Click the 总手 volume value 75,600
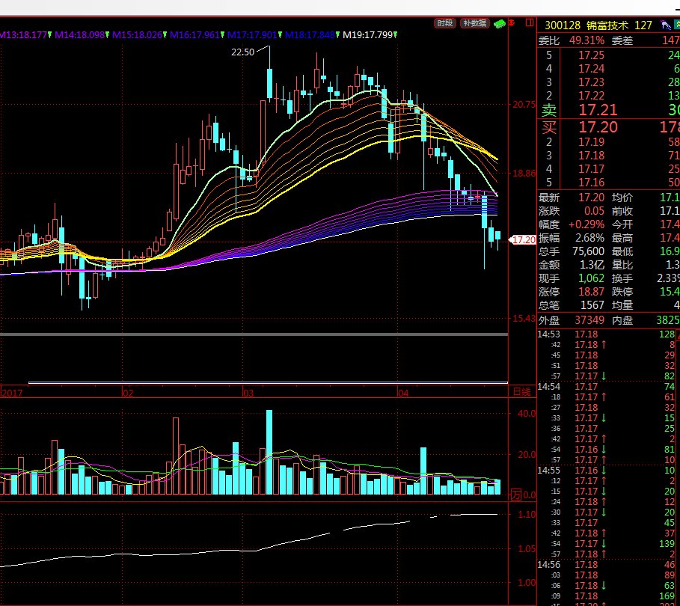Viewport: 680px width, 606px height. pyautogui.click(x=588, y=251)
